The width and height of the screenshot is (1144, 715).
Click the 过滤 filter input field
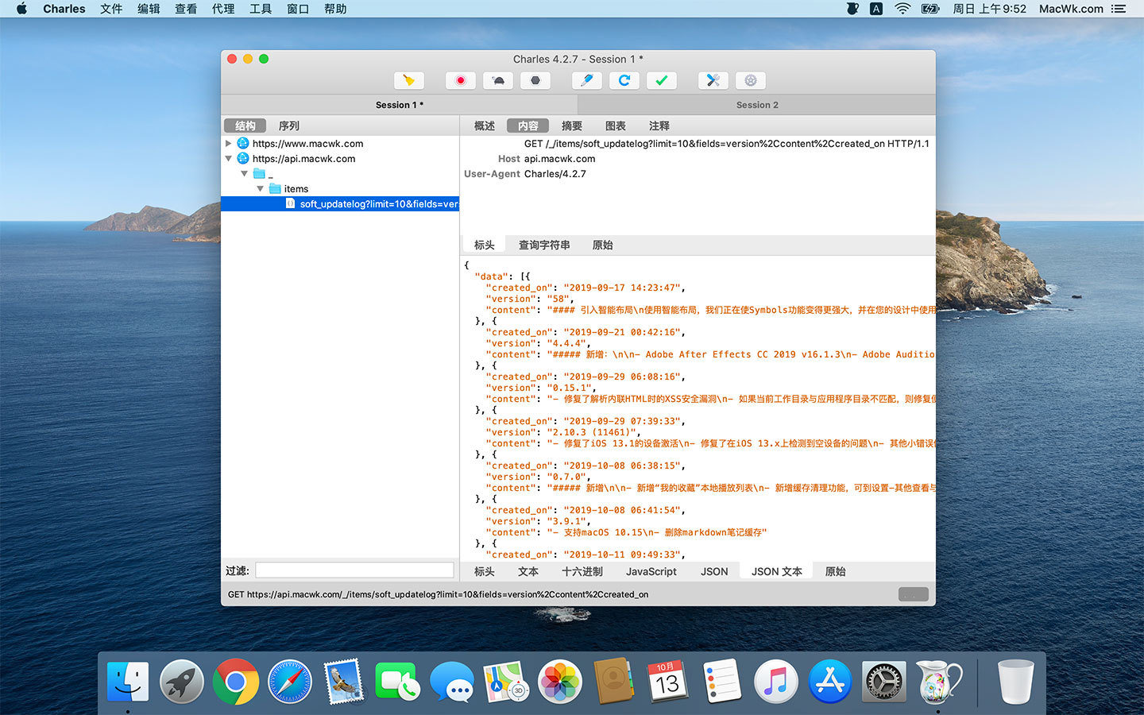coord(354,570)
